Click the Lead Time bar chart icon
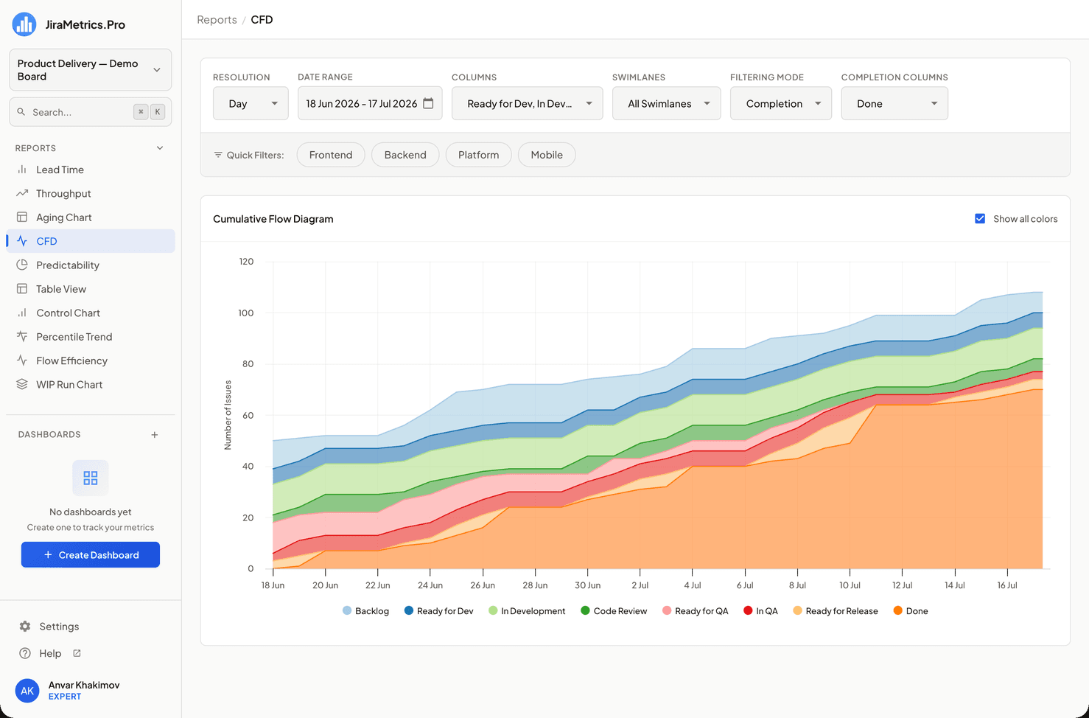The width and height of the screenshot is (1089, 718). (22, 170)
